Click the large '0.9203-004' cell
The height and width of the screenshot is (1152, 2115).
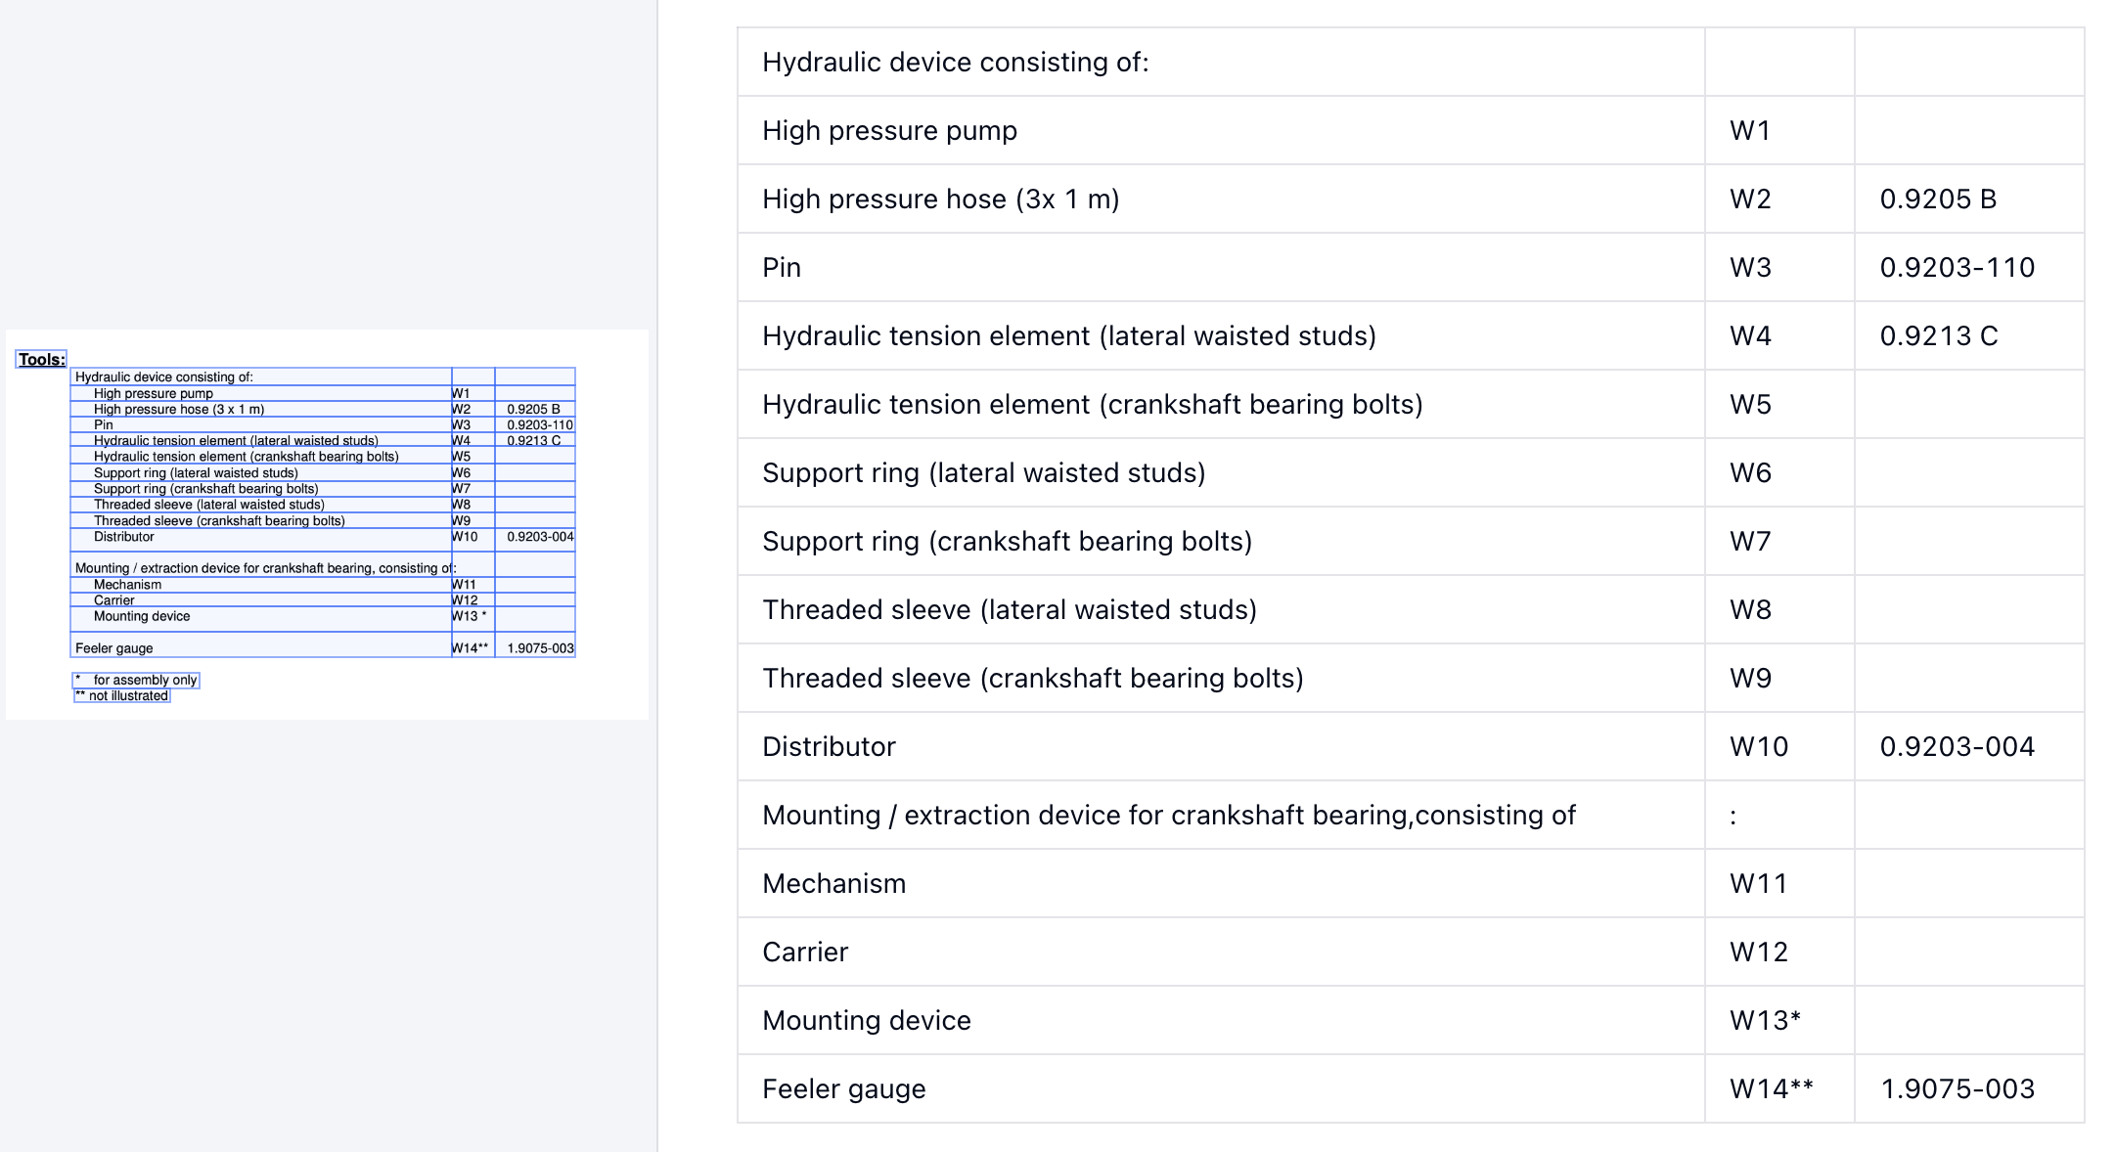[x=1957, y=746]
